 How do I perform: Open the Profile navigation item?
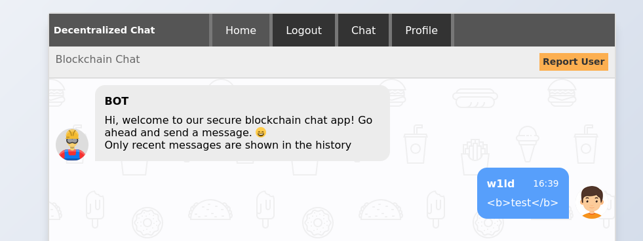pos(421,30)
